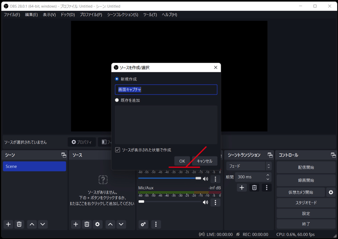Undock the Scenes panel
This screenshot has width=338, height=239.
click(64, 155)
